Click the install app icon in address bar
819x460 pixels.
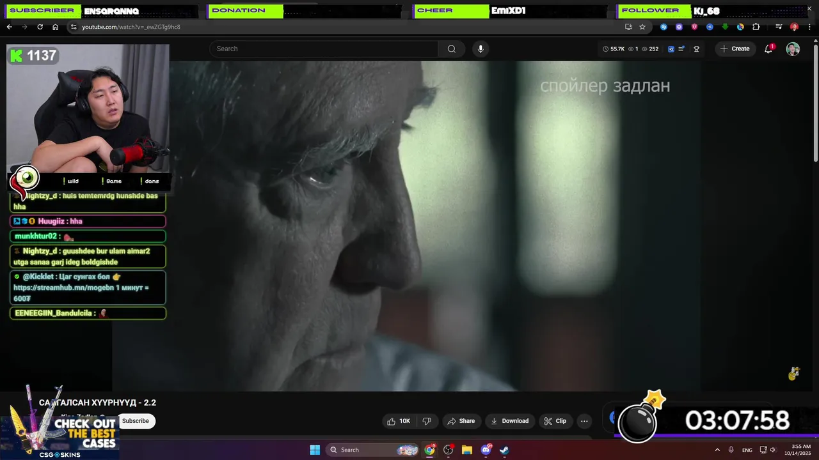(x=628, y=27)
